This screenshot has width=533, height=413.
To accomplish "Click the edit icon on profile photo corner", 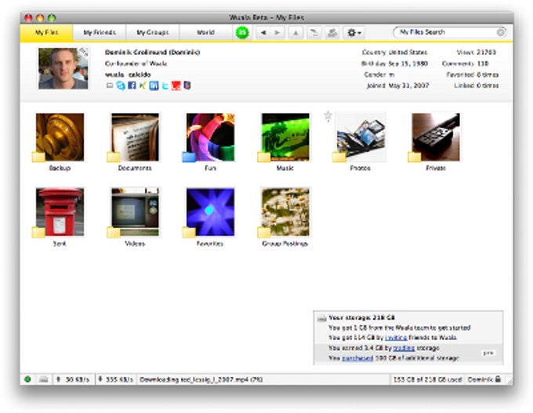I will pyautogui.click(x=84, y=52).
